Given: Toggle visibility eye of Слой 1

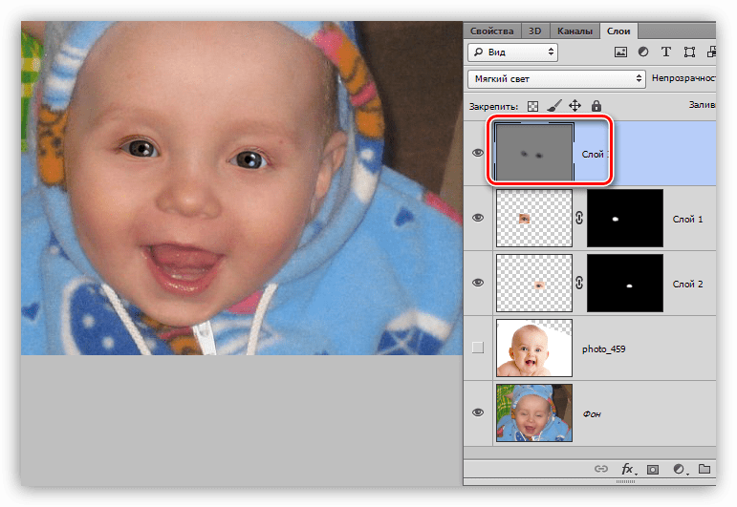Looking at the screenshot, I should pos(478,218).
